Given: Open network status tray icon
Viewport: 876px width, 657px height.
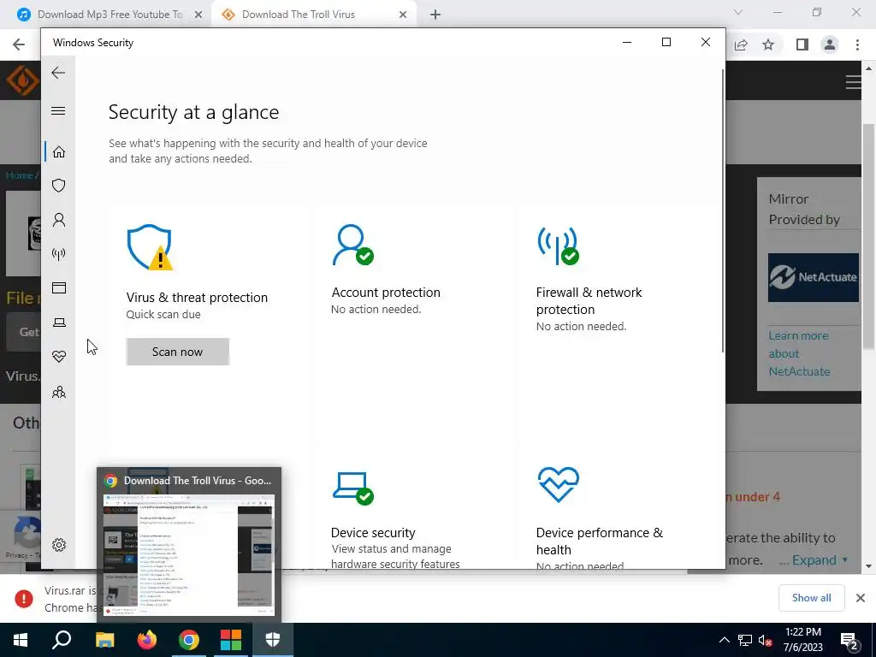Looking at the screenshot, I should (745, 640).
